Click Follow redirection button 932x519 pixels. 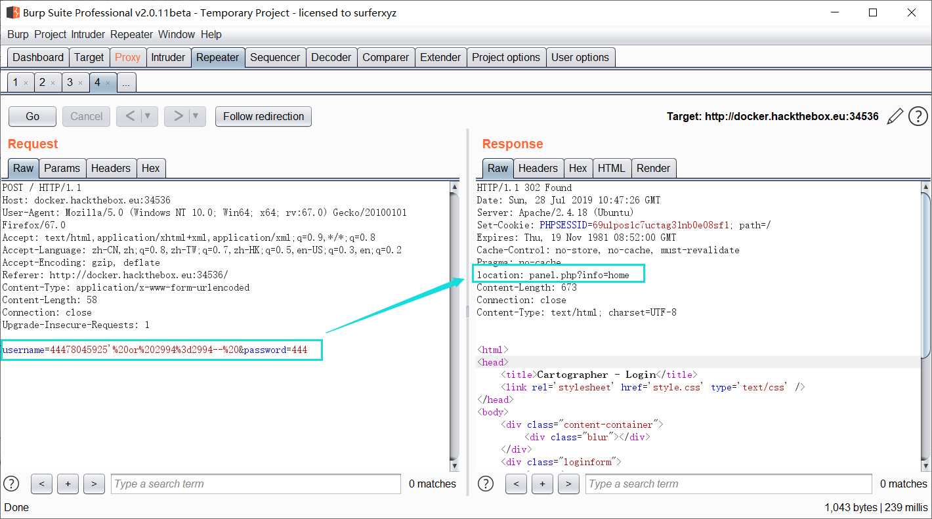[263, 116]
